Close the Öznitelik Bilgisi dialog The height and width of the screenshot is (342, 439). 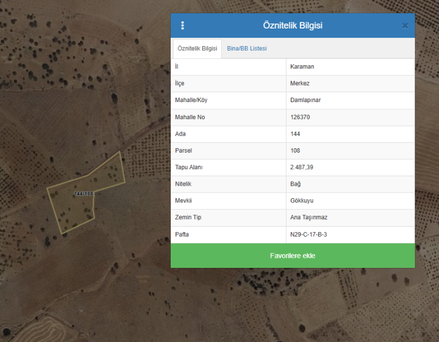pos(405,26)
